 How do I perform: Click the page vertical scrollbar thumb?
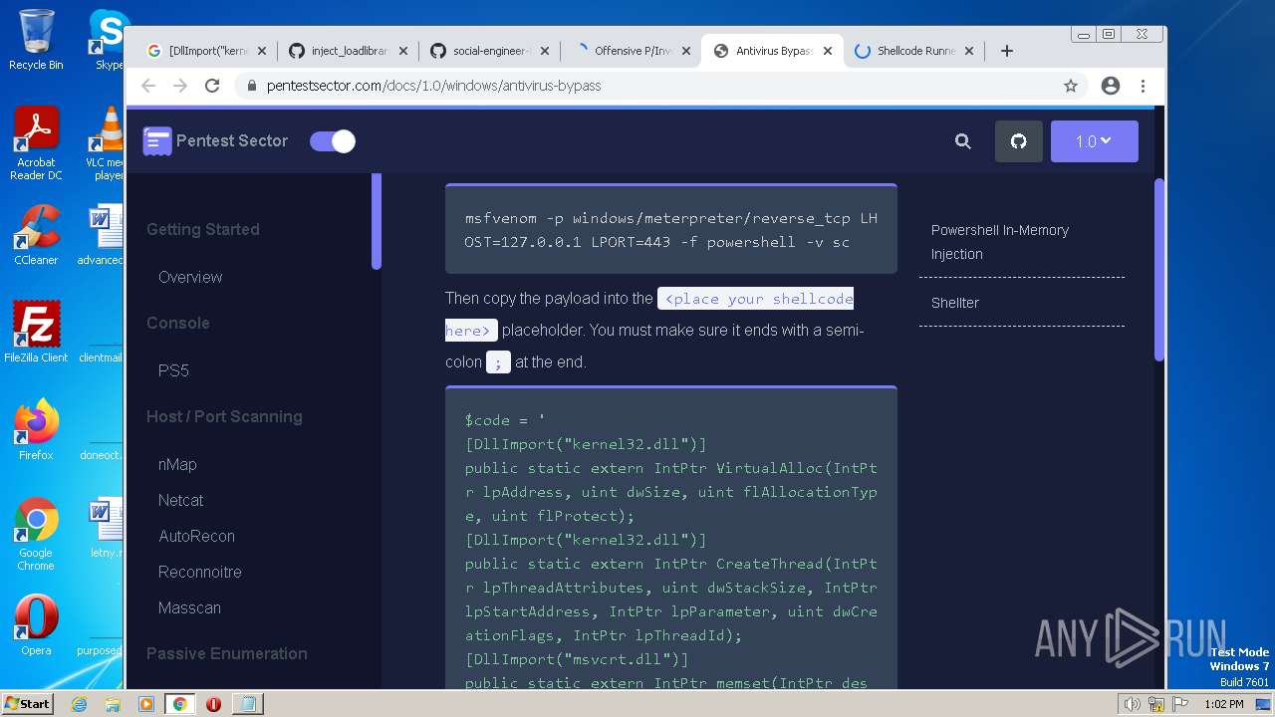click(1158, 269)
